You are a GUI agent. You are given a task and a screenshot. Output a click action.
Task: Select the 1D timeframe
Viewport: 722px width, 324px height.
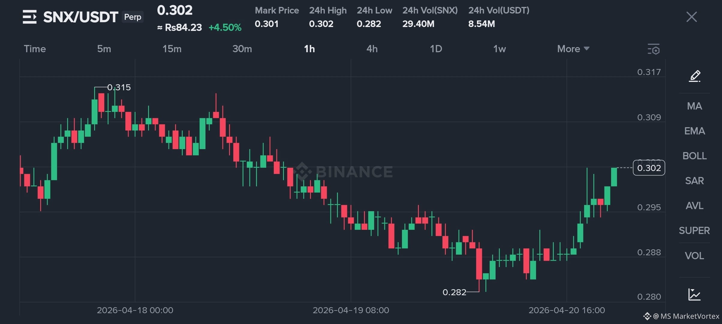click(x=436, y=49)
